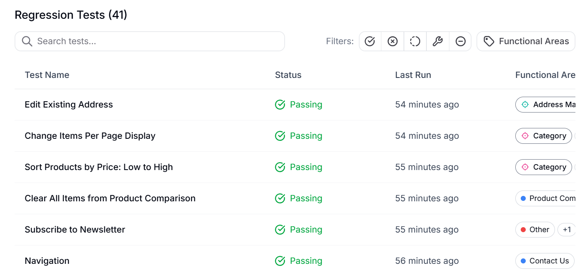585x273 pixels.
Task: Toggle the passing status filter off
Action: [x=370, y=41]
